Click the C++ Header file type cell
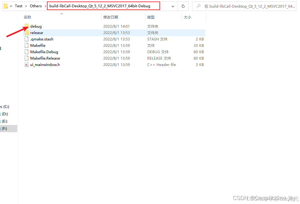 click(x=162, y=65)
